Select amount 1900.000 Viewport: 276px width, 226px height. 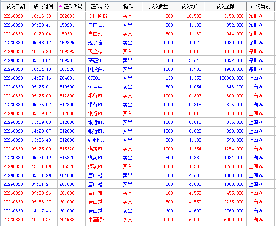click(234, 69)
